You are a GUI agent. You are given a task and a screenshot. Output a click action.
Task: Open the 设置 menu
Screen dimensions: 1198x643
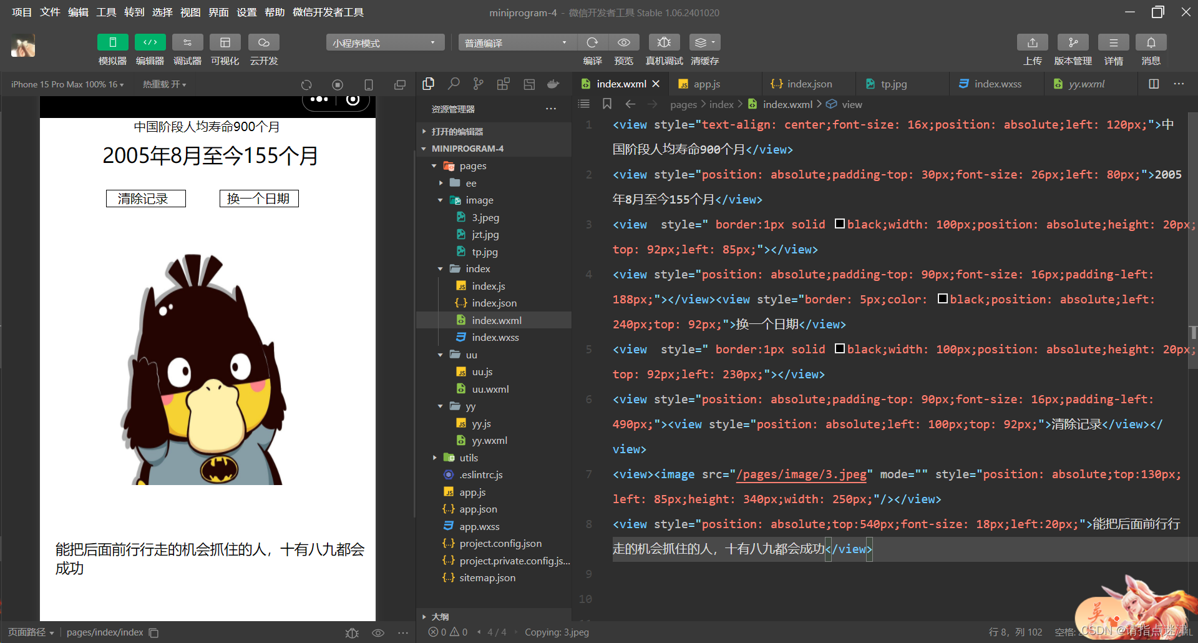click(246, 12)
